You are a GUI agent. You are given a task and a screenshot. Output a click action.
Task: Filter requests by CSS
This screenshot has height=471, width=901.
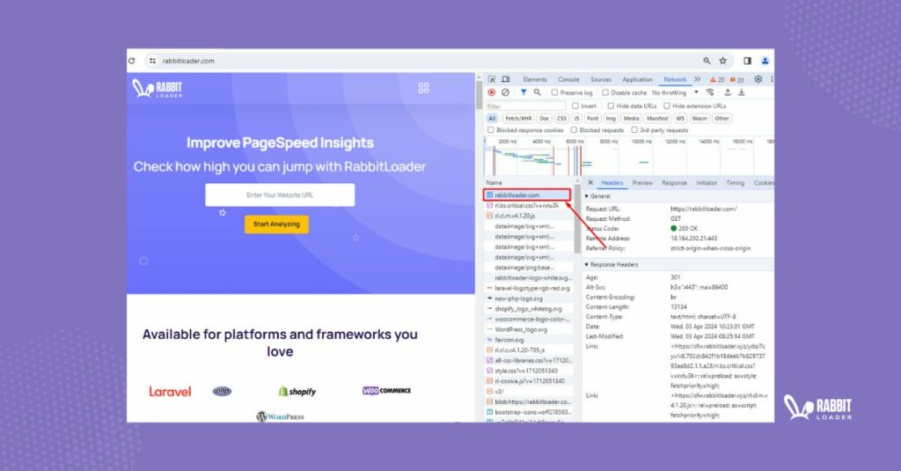point(561,119)
